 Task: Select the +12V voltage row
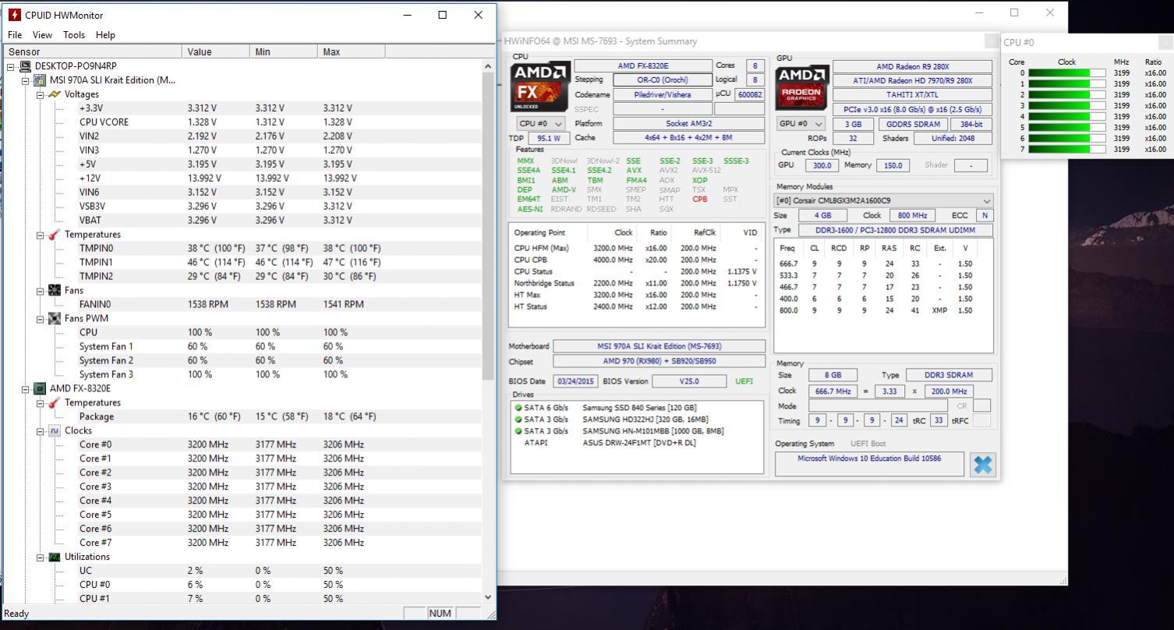click(242, 179)
